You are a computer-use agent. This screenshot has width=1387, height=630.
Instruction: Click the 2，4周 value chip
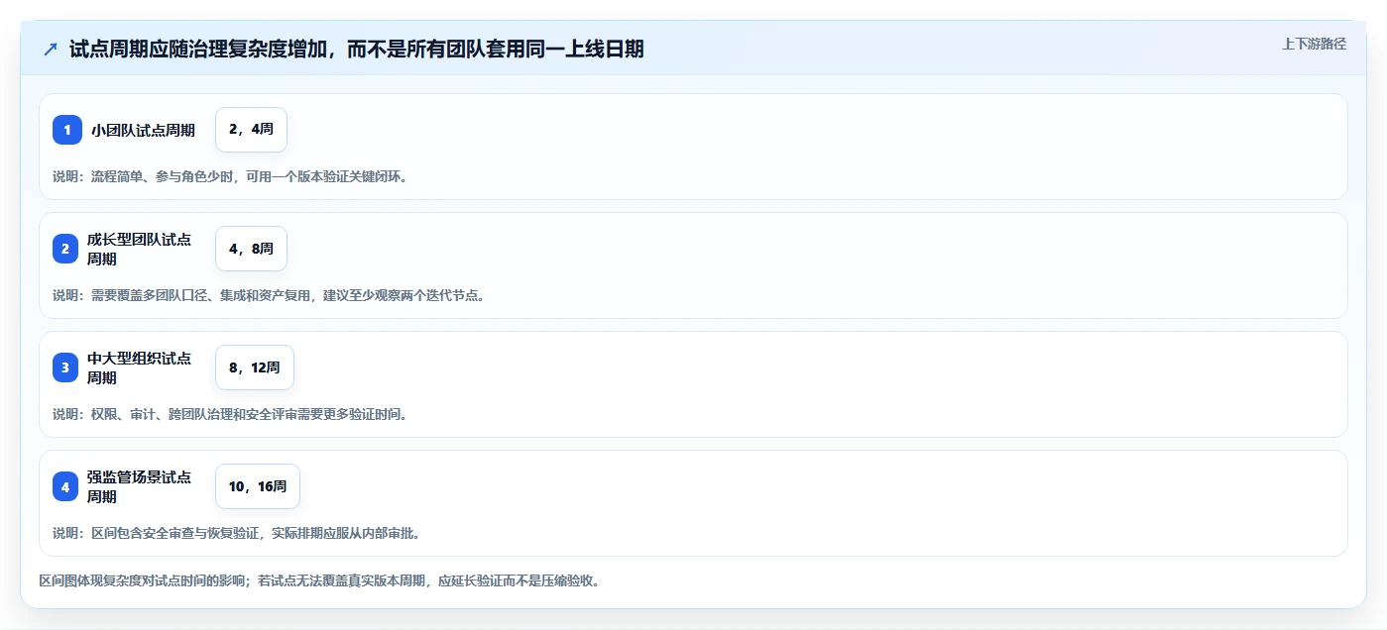(251, 130)
